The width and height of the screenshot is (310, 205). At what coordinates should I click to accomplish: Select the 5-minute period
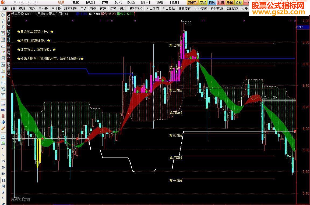pyautogui.click(x=3, y=155)
